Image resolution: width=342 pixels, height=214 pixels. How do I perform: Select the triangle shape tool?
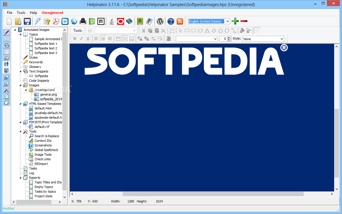207,31
